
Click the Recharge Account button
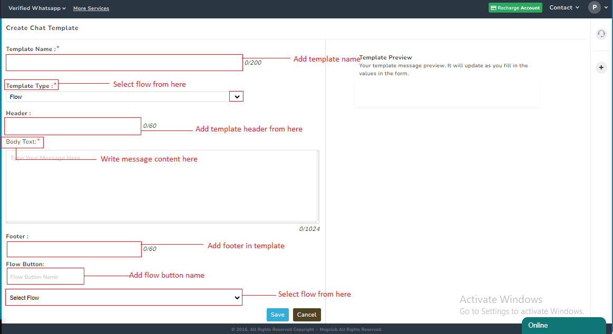[x=515, y=7]
